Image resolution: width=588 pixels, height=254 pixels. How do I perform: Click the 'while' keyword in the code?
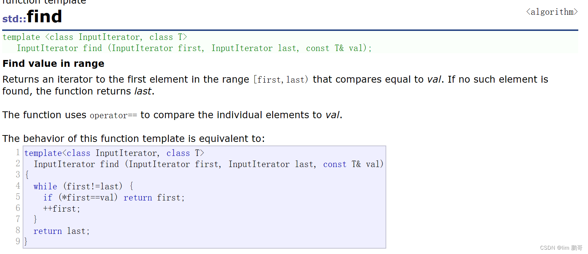[45, 186]
